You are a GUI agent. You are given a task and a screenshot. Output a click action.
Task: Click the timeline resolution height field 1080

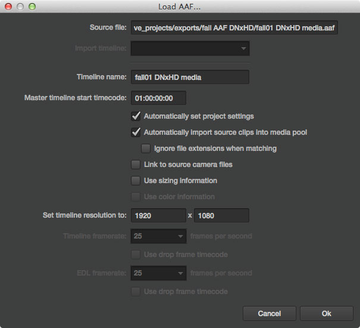coord(221,215)
